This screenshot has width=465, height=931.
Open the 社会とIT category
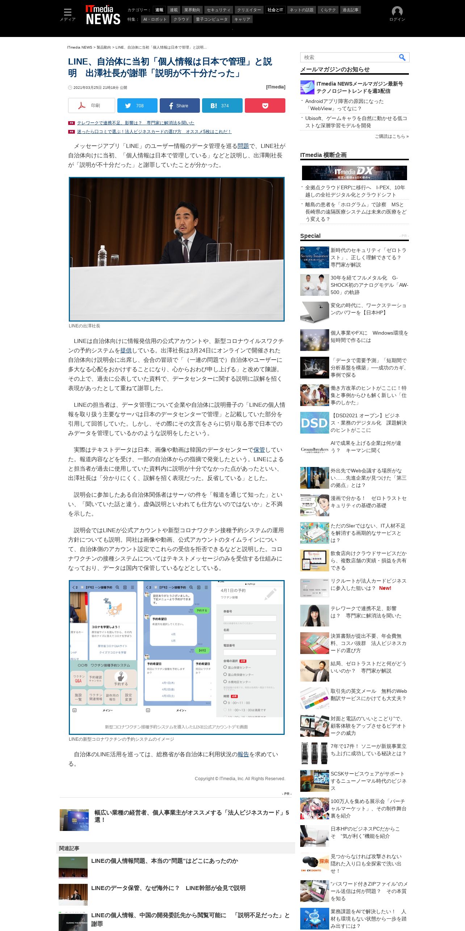click(275, 10)
